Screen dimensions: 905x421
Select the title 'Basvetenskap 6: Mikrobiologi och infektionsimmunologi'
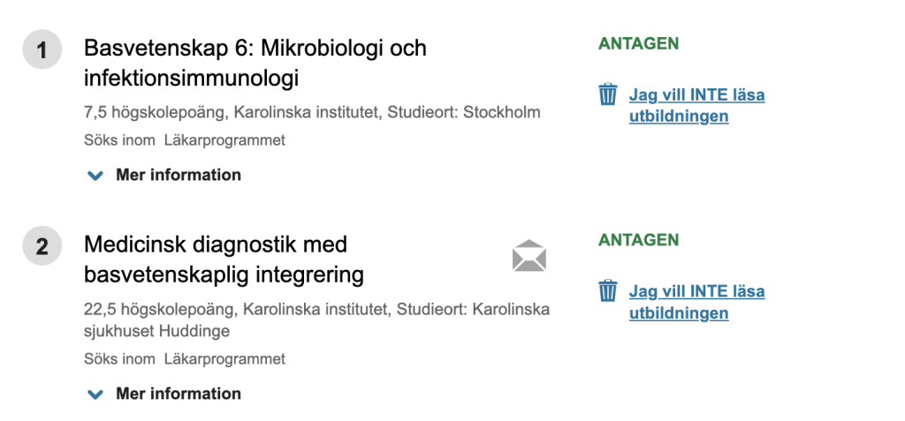click(255, 63)
